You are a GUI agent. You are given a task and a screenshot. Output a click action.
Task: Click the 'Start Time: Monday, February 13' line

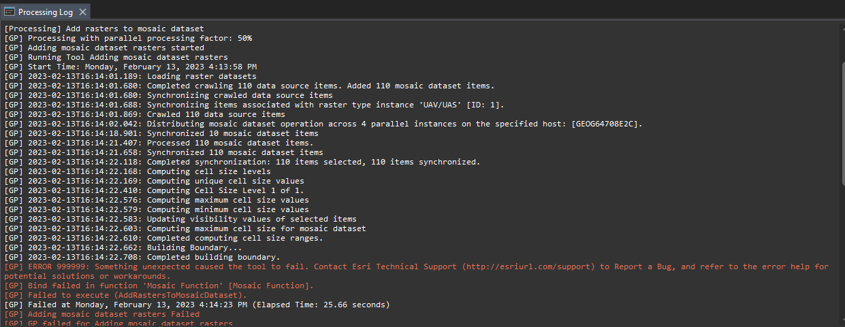(x=131, y=67)
